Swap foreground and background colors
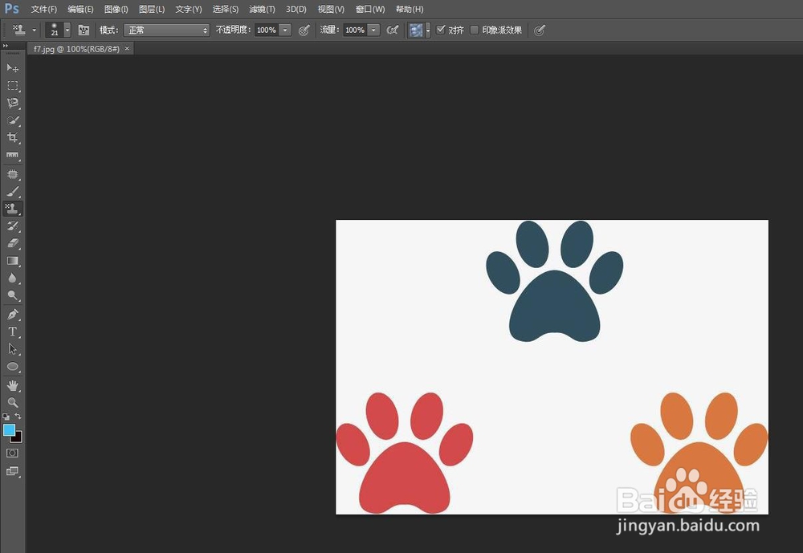Screen dimensions: 803x553 coord(18,417)
